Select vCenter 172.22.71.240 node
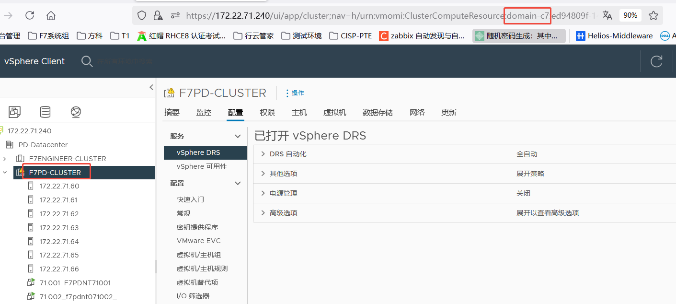The height and width of the screenshot is (304, 676). (x=29, y=131)
